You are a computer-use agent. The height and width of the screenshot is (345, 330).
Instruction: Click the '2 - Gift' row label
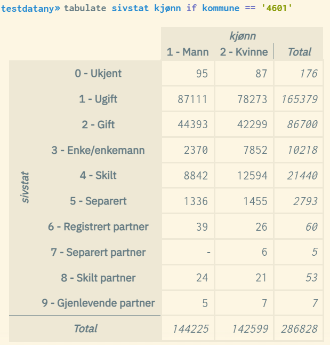(x=98, y=124)
